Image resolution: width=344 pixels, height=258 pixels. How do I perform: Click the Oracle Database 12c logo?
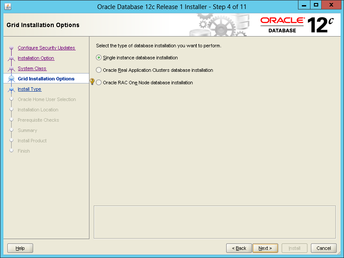(297, 25)
